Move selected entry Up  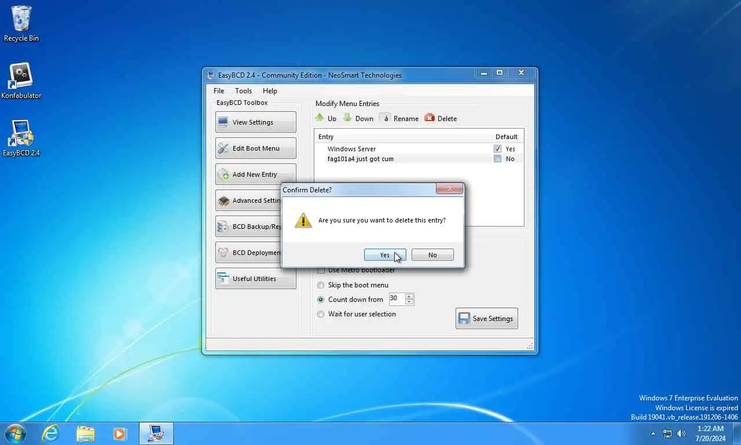pyautogui.click(x=325, y=118)
